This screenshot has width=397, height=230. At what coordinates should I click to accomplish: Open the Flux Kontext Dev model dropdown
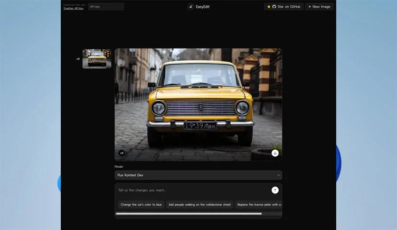(198, 175)
